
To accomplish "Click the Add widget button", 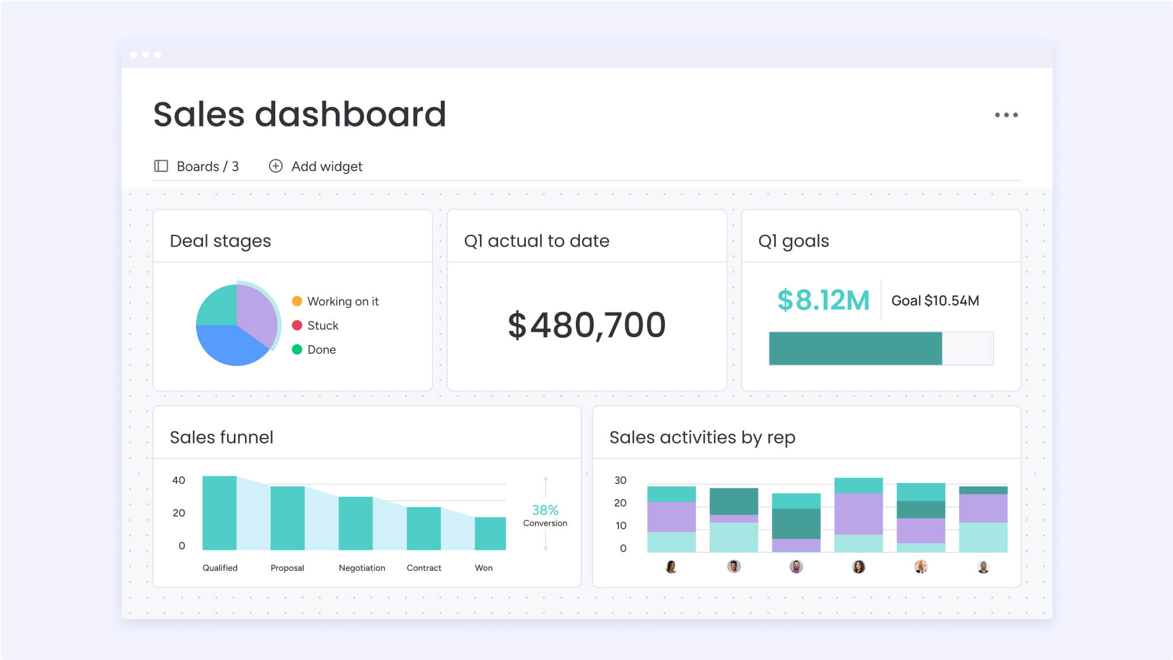I will point(316,166).
